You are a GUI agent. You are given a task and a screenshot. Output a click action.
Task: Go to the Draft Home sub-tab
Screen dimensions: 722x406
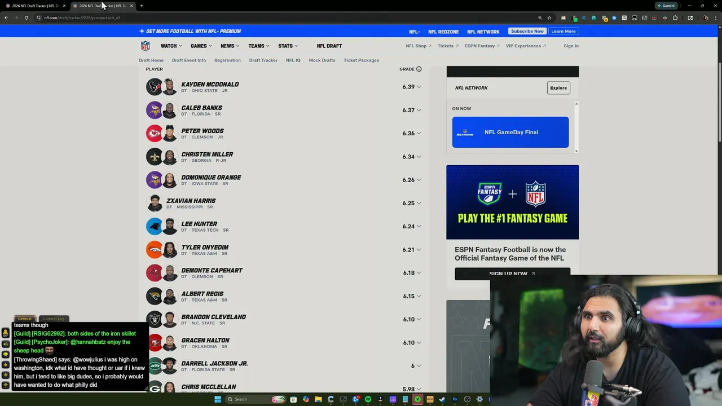[x=151, y=60]
